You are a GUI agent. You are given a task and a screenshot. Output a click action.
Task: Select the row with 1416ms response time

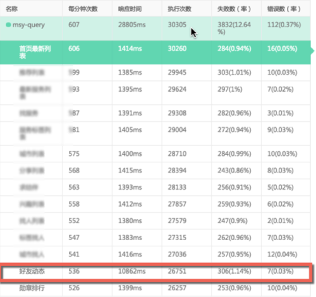(x=155, y=255)
